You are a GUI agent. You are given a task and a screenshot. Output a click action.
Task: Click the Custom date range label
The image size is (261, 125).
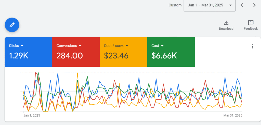[175, 5]
